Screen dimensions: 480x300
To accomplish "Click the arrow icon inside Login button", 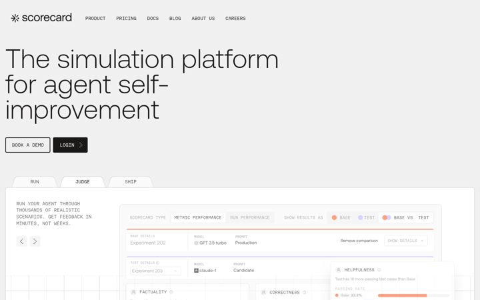I will coord(81,145).
